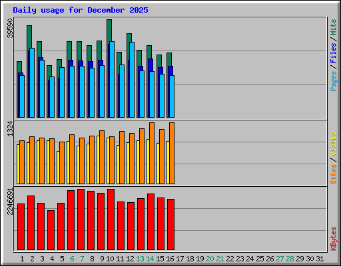Select the Hits legend label

coord(334,27)
